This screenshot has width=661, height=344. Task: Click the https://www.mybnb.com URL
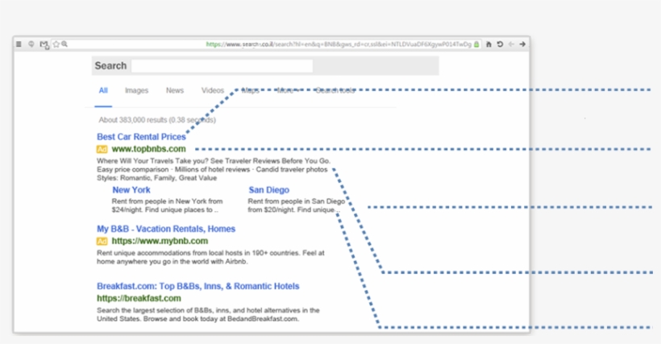(x=160, y=241)
